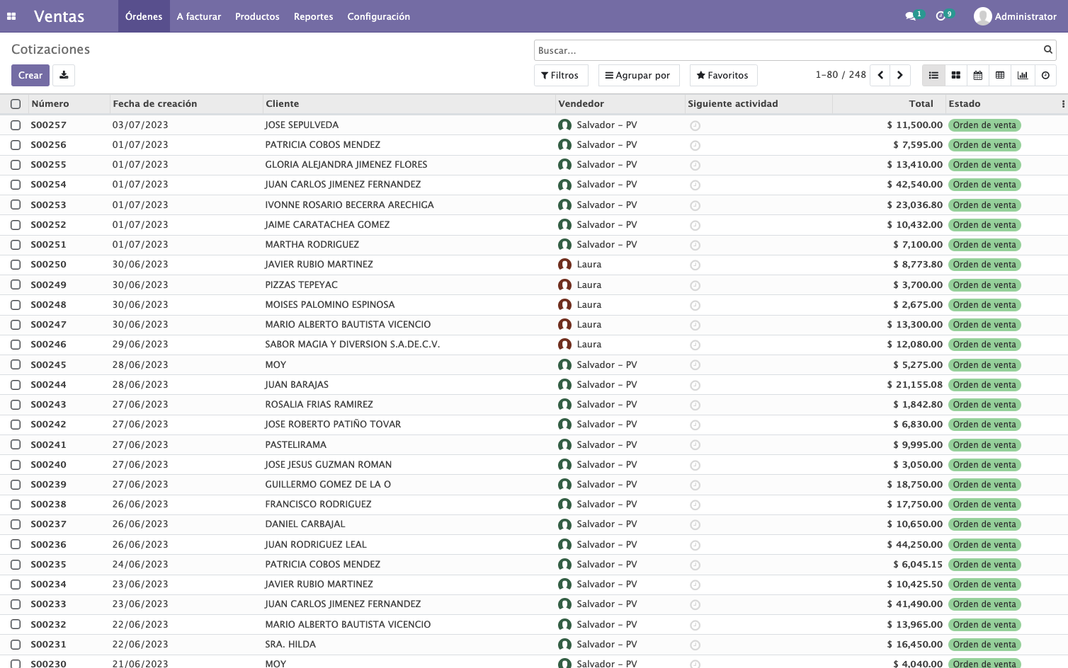Open order for JOSE SEPULVEDA
Viewport: 1068px width, 668px height.
(x=302, y=125)
